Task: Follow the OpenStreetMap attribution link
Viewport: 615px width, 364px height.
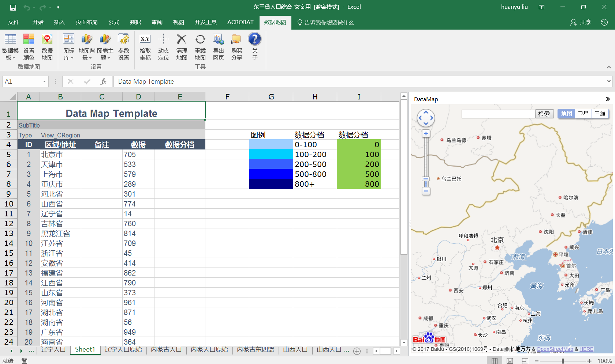Action: coord(555,349)
